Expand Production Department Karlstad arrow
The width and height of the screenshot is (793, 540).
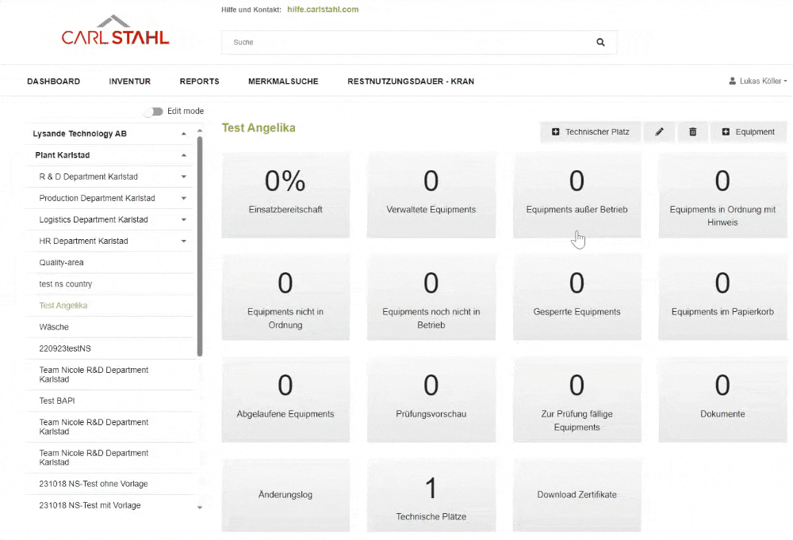point(184,198)
